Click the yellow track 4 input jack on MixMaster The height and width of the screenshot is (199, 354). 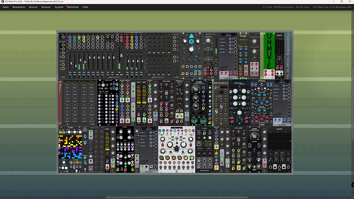(x=84, y=37)
